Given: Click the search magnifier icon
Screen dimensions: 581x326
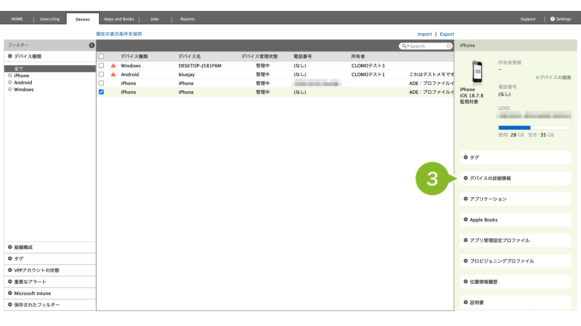Looking at the screenshot, I should [404, 46].
